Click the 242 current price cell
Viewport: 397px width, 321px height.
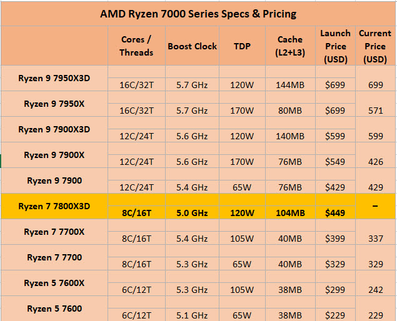pyautogui.click(x=376, y=290)
